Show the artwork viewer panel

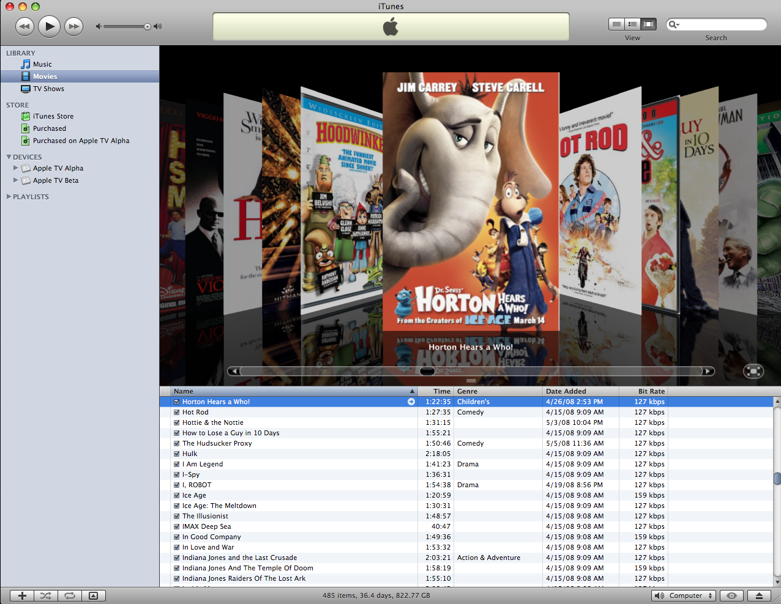(x=93, y=595)
